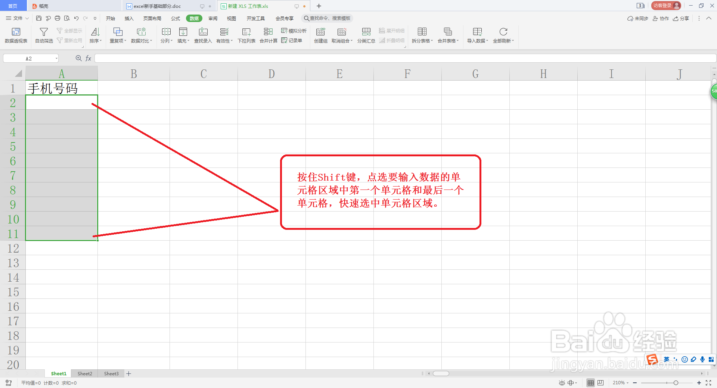Open the 排序 sort dropdown
The width and height of the screenshot is (717, 388).
coord(95,35)
